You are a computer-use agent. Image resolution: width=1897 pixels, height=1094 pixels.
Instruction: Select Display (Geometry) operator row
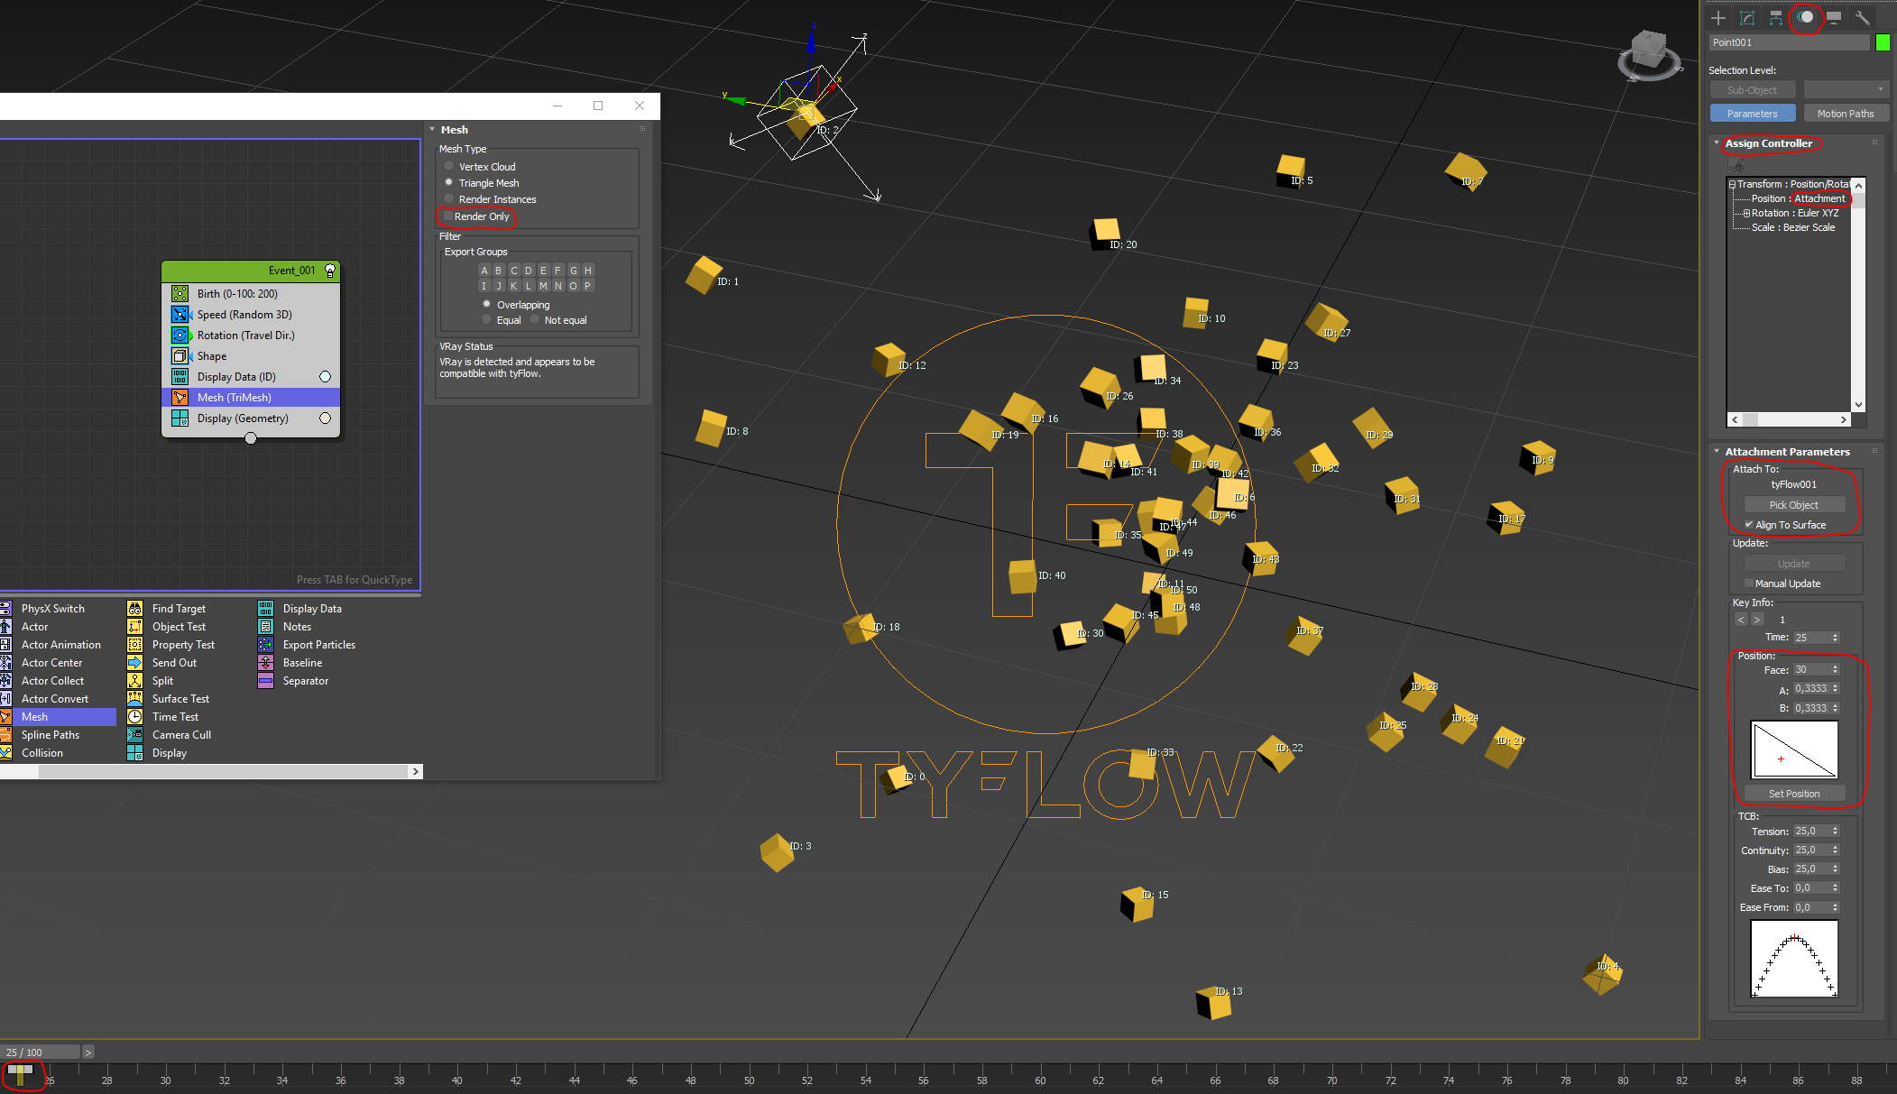coord(251,418)
